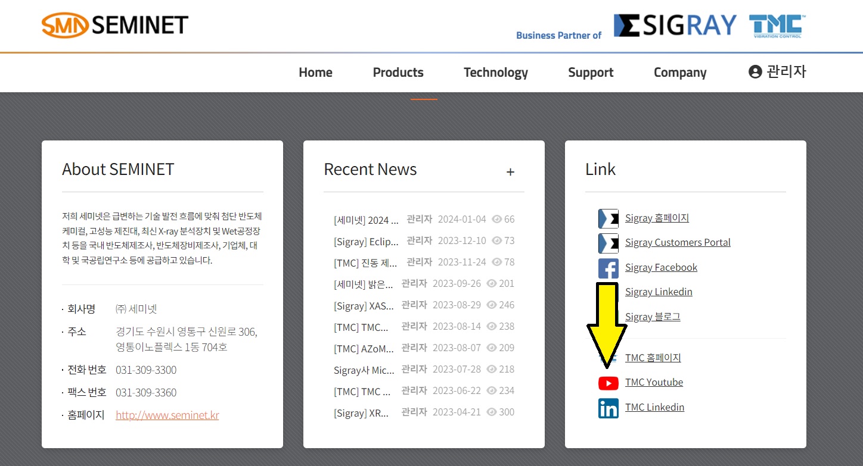The height and width of the screenshot is (466, 863).
Task: Open news item '[Sigray] Eclip...'
Action: (x=366, y=241)
